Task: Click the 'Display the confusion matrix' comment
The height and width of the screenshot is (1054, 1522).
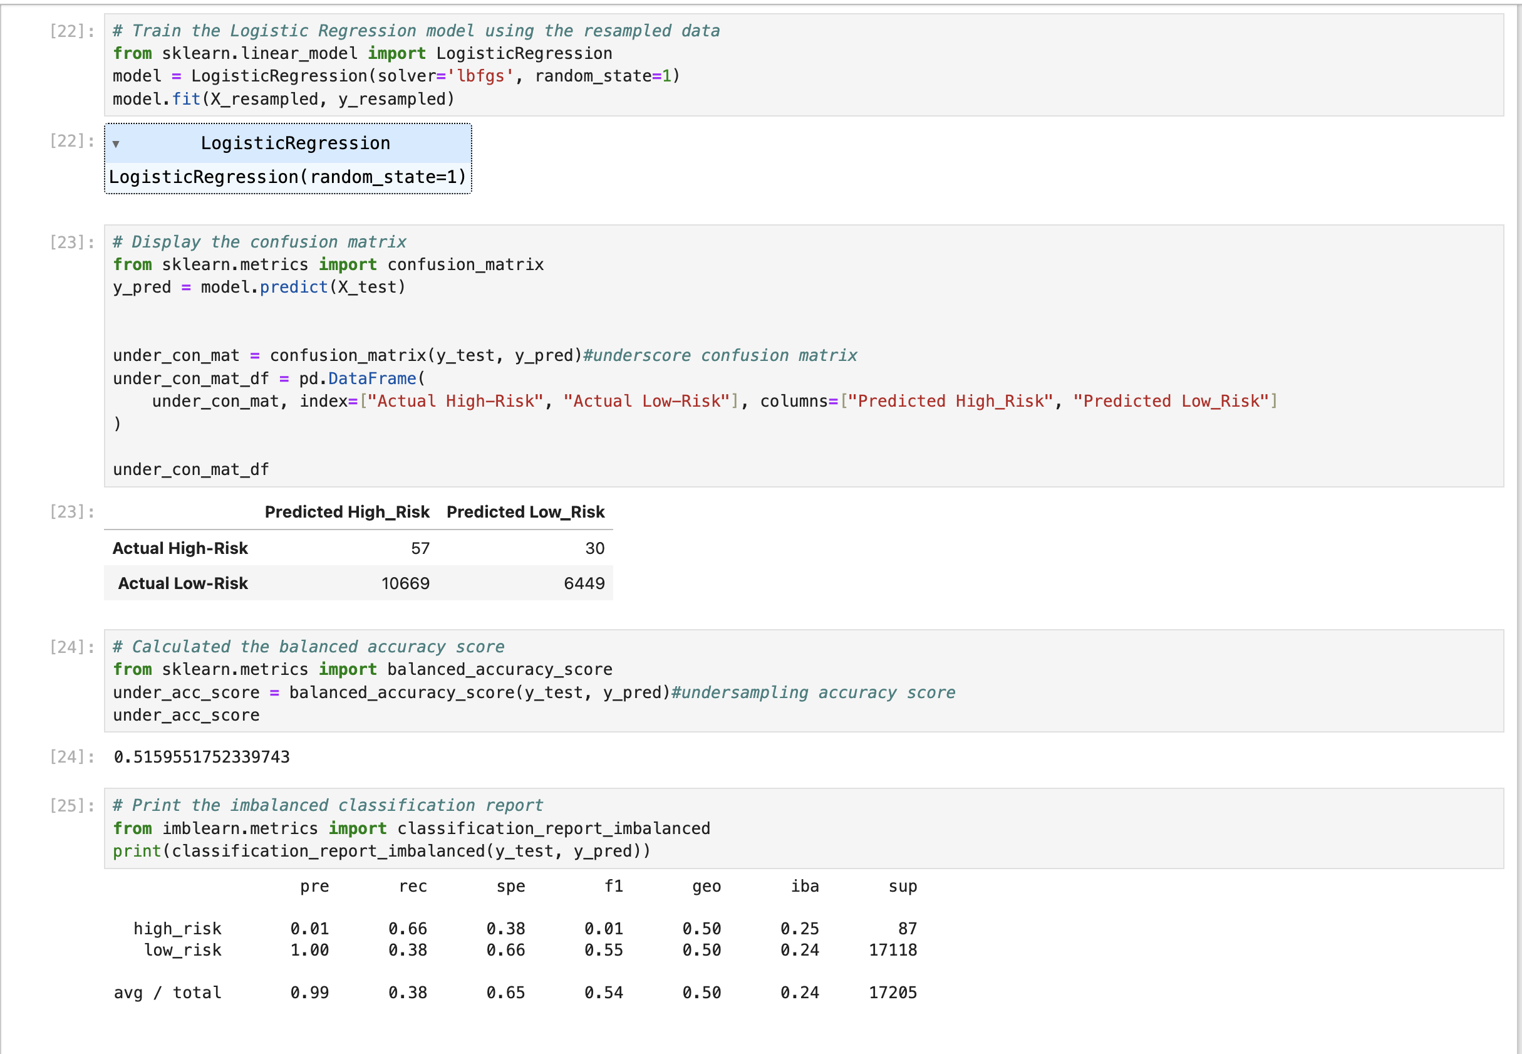Action: pos(259,243)
